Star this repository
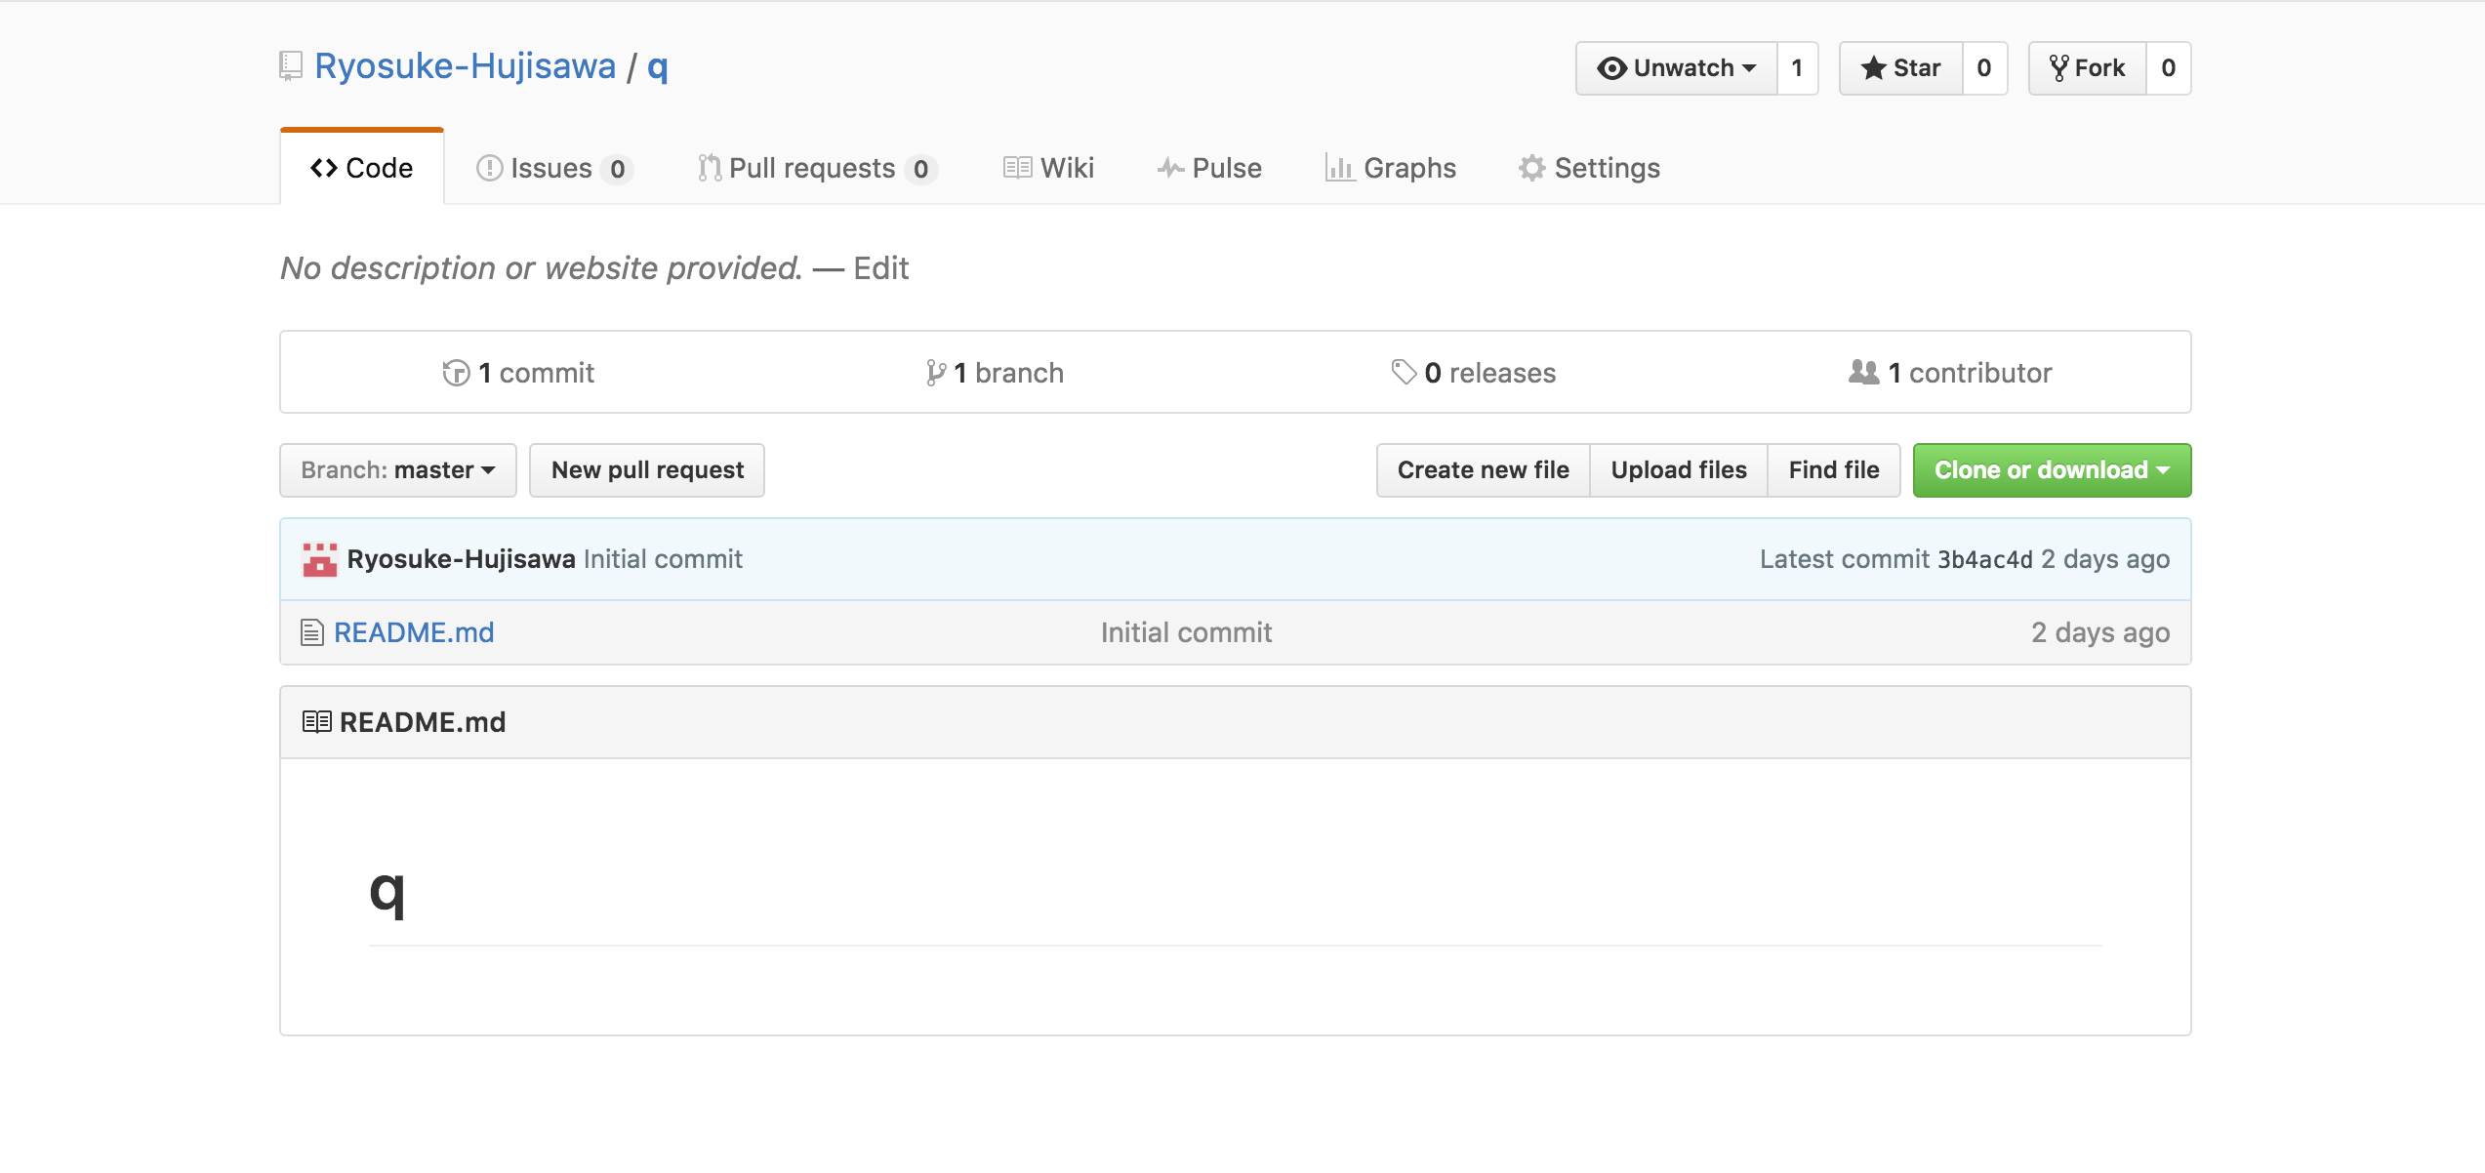This screenshot has width=2485, height=1173. click(1901, 68)
